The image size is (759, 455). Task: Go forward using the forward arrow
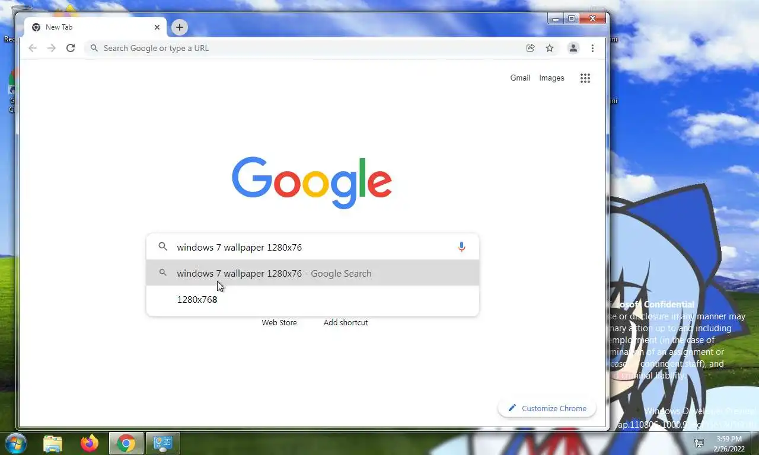(52, 48)
